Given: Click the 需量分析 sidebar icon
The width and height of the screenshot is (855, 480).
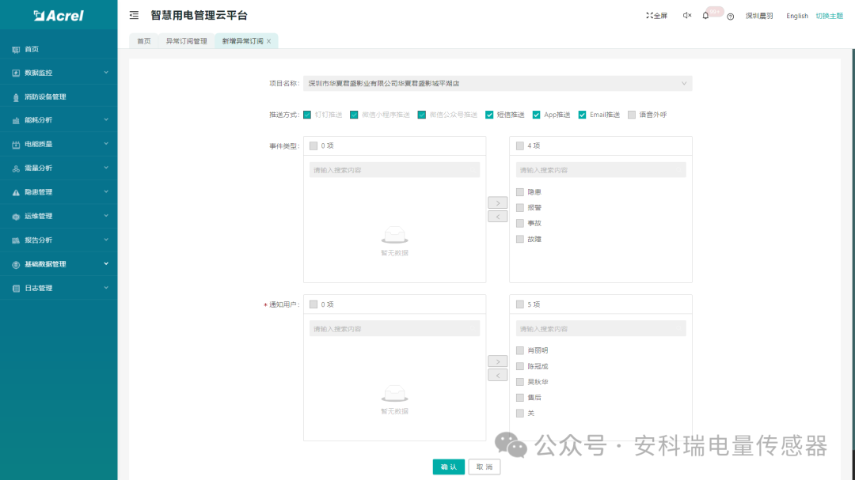Looking at the screenshot, I should pos(16,168).
